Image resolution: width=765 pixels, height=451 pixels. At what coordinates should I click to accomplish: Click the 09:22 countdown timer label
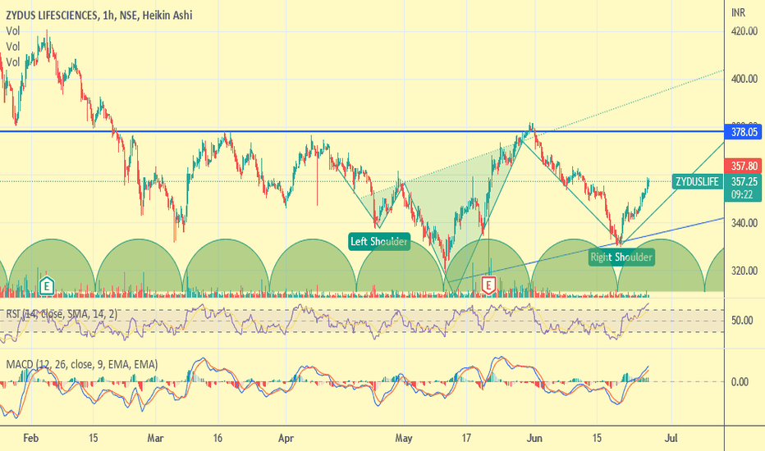click(742, 195)
